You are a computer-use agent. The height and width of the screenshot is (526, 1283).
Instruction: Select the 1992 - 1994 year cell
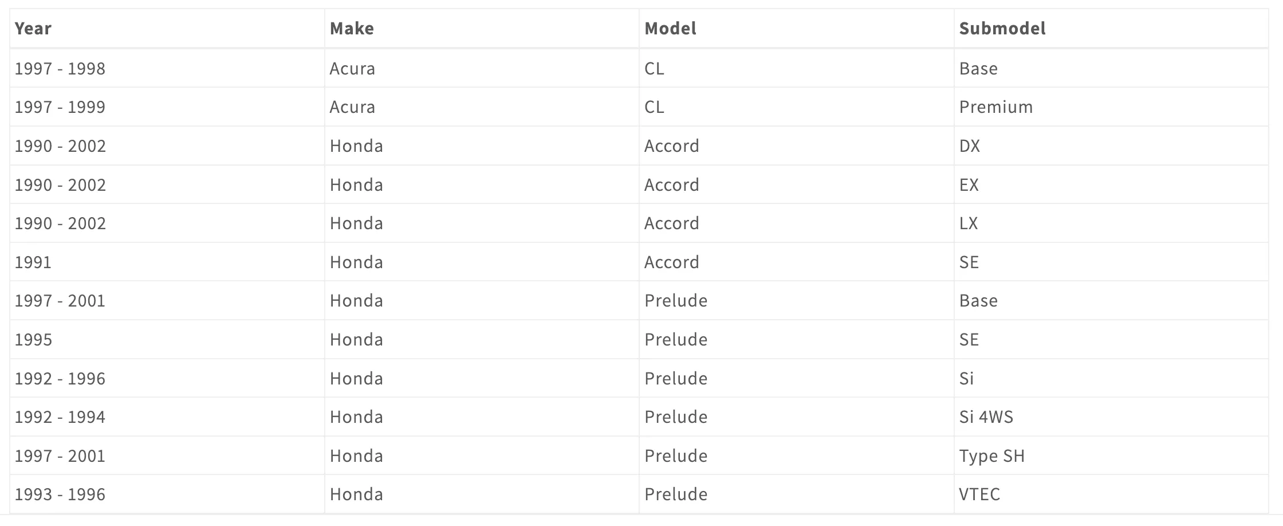(60, 417)
